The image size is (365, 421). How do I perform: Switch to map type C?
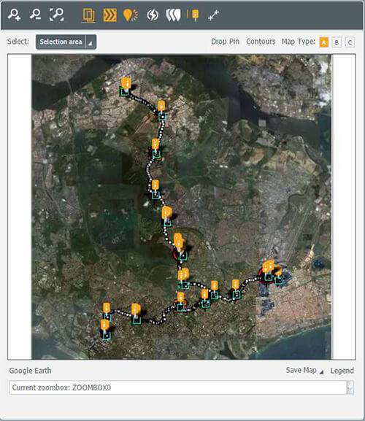point(350,42)
